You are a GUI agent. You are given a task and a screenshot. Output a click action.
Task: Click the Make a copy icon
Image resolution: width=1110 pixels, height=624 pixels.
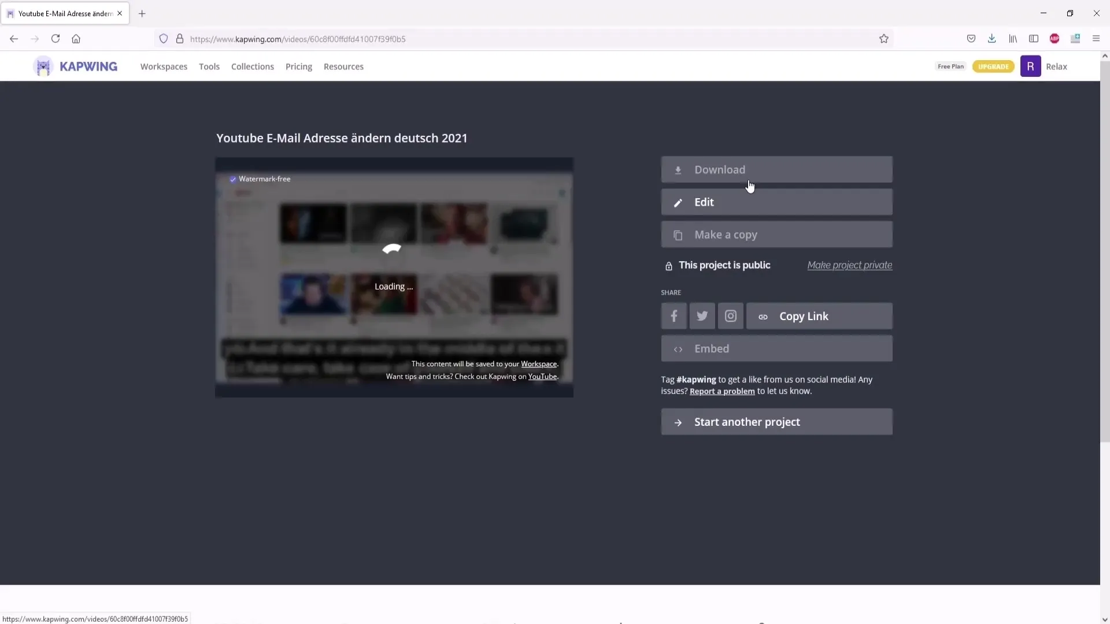point(678,235)
